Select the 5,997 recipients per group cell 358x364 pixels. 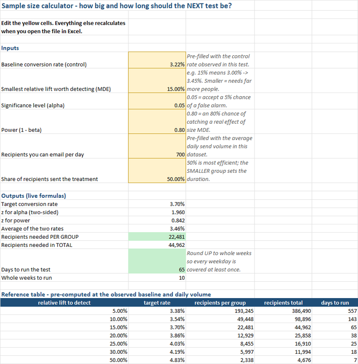(x=220, y=352)
